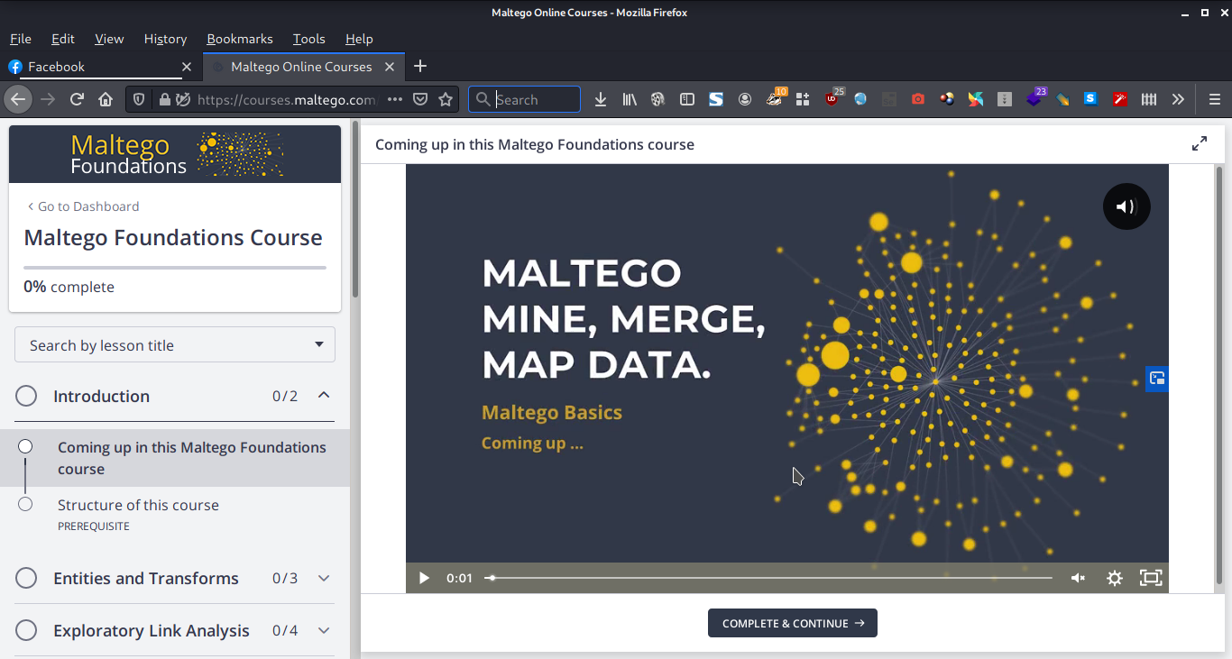1232x659 pixels.
Task: Click the colorful pinwheel extension icon
Action: point(976,99)
